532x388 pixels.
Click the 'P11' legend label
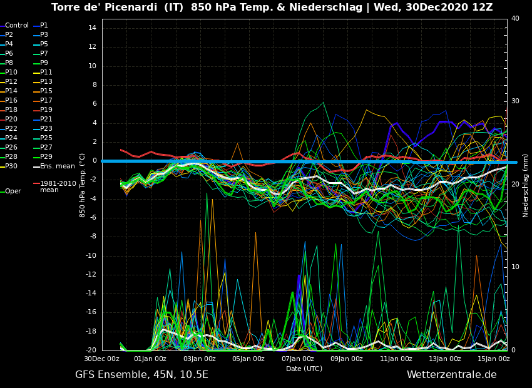click(x=46, y=72)
